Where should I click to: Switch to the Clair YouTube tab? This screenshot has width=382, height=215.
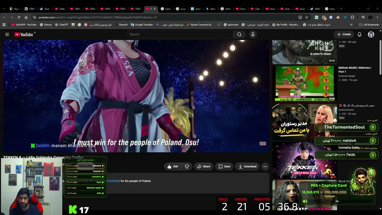tap(255, 9)
